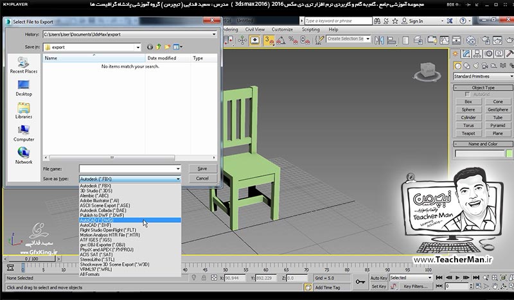Click the Key Filters button
The height and width of the screenshot is (300, 514).
pos(415,287)
